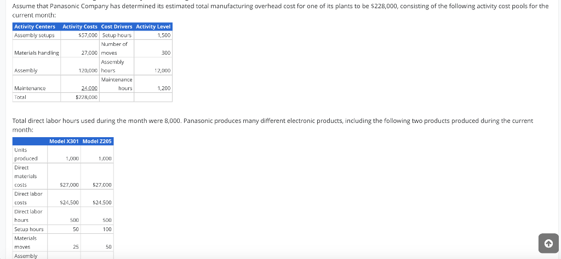This screenshot has width=561, height=259.
Task: Click the 'Setup hours' cost driver cell
Action: (117, 36)
